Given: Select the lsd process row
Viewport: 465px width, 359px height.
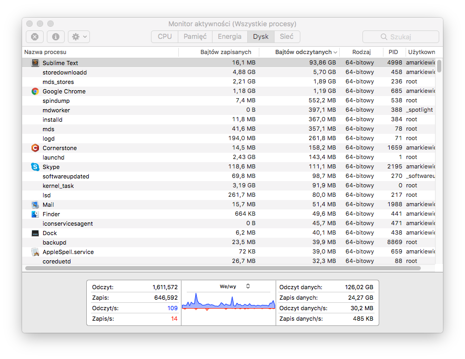Looking at the screenshot, I should point(229,195).
